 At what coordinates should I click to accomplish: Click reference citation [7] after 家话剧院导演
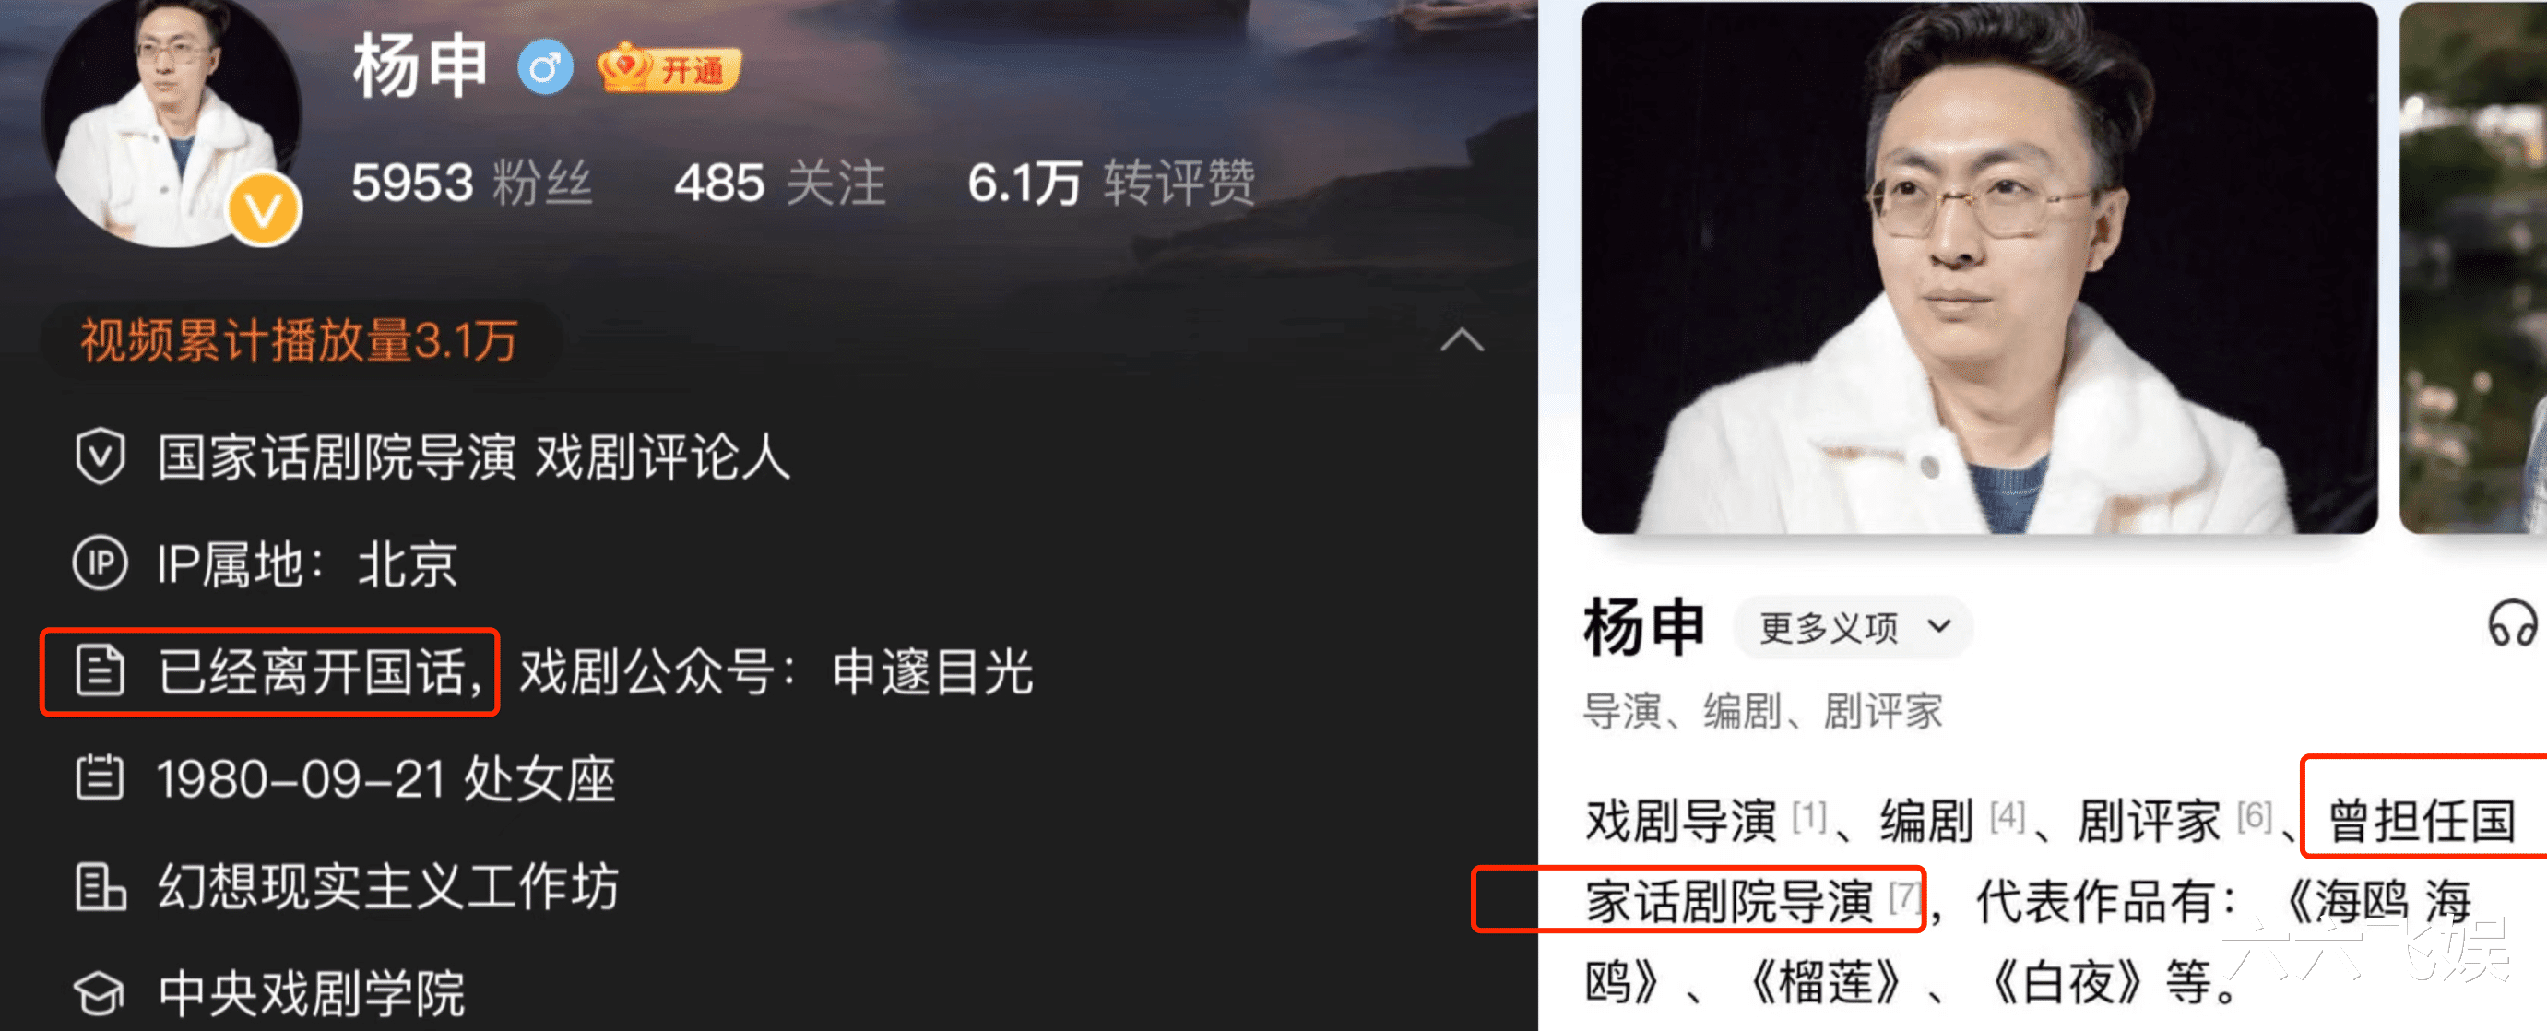coord(1904,897)
